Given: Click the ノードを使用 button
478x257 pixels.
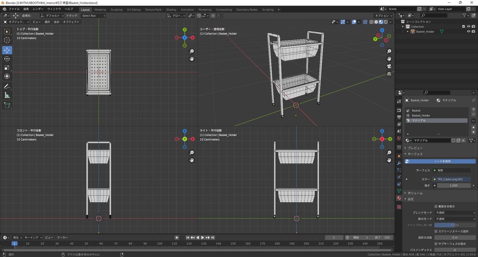Looking at the screenshot, I should click(440, 161).
